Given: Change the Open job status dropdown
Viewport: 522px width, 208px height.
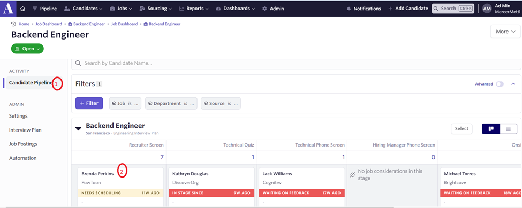Looking at the screenshot, I should point(27,49).
